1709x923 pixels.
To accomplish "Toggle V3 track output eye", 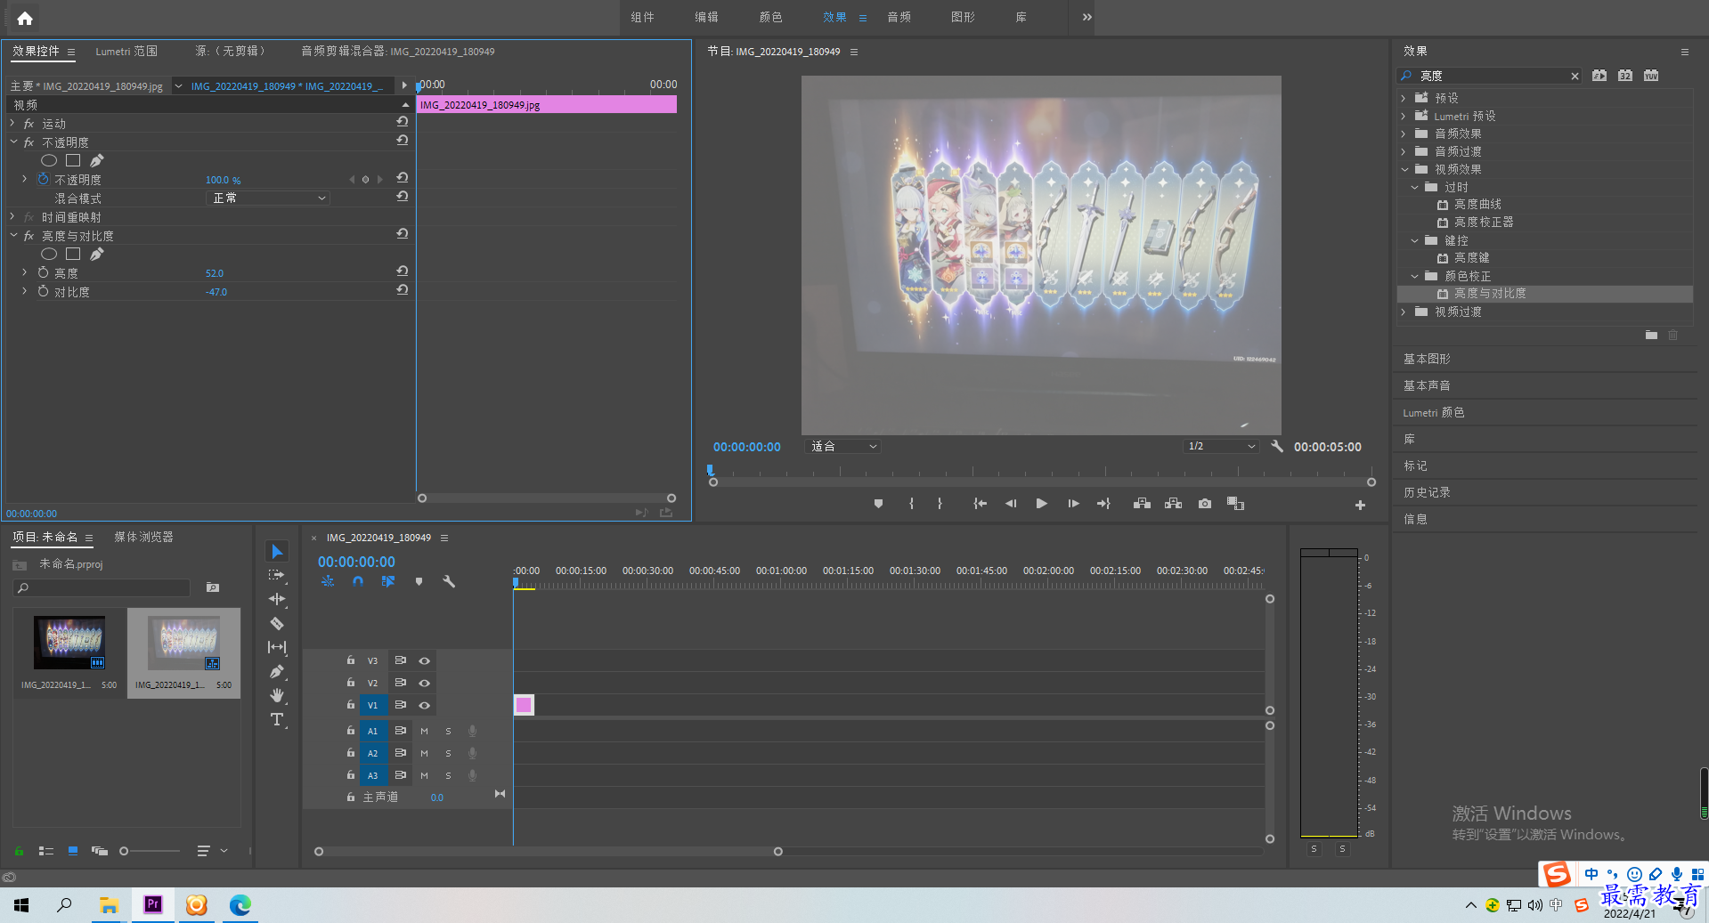I will (424, 661).
